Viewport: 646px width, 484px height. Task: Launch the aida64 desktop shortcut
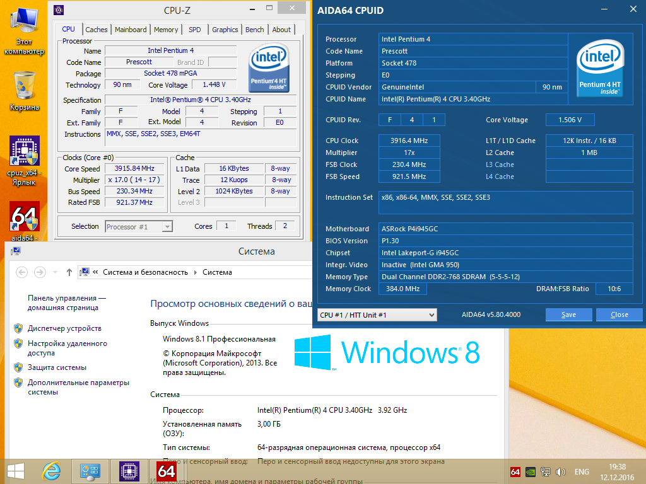25,221
